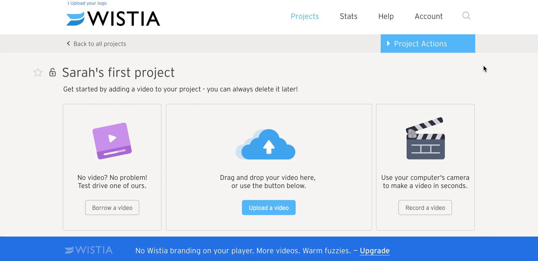The width and height of the screenshot is (538, 261).
Task: Follow the Upgrade link in footer
Action: pyautogui.click(x=375, y=251)
